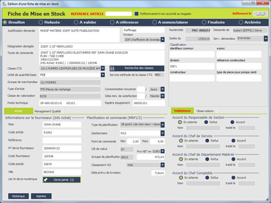Click the Poste technique field
Viewport: 271px width, 203px height.
[x=70, y=103]
